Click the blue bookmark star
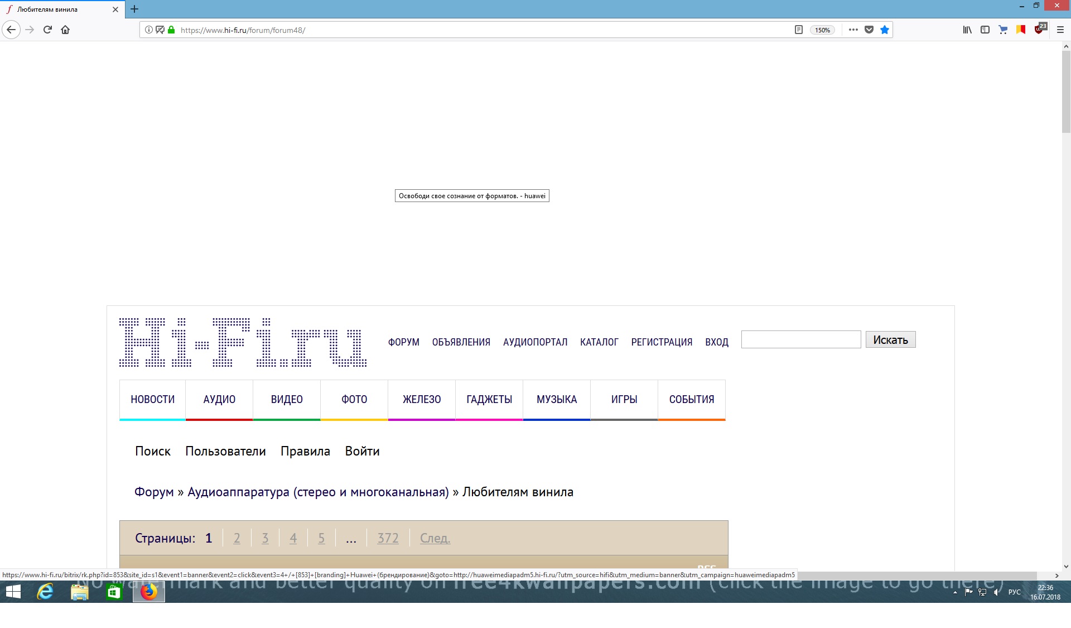The width and height of the screenshot is (1071, 628). pos(885,30)
